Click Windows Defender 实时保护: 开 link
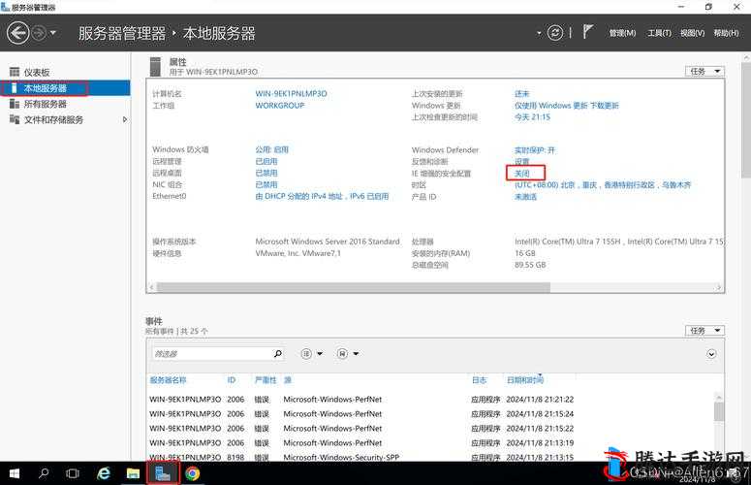751x485 pixels. click(535, 150)
